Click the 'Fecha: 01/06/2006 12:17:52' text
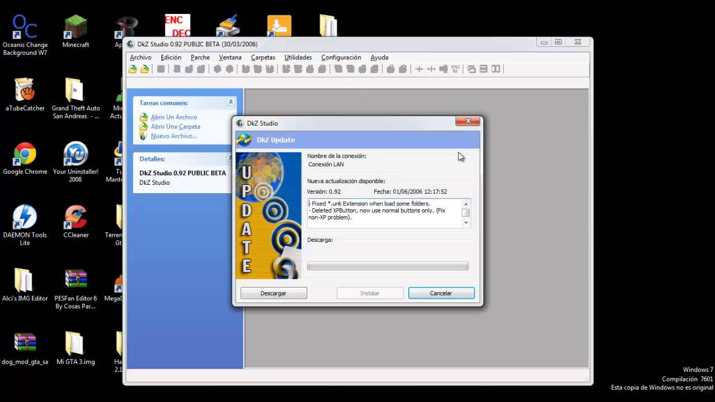Screen dimensions: 715x402 pyautogui.click(x=411, y=192)
